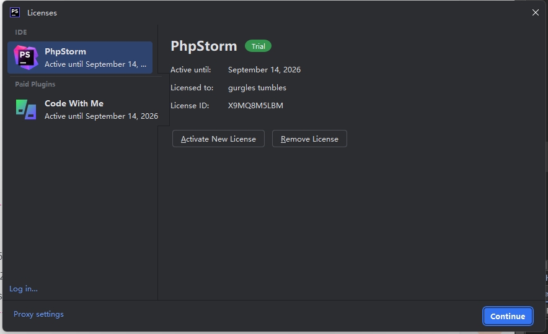
Task: Click the Licenses title text
Action: point(42,13)
